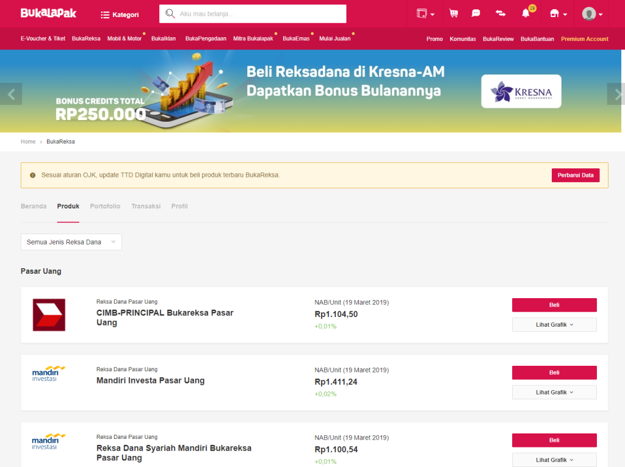Image resolution: width=625 pixels, height=467 pixels.
Task: Open the Kategori menu
Action: [x=120, y=15]
